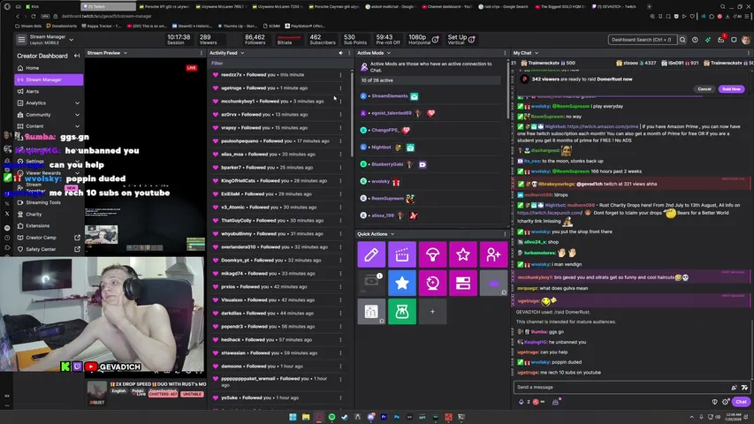Open the My Chat panel dropdown

pos(537,53)
